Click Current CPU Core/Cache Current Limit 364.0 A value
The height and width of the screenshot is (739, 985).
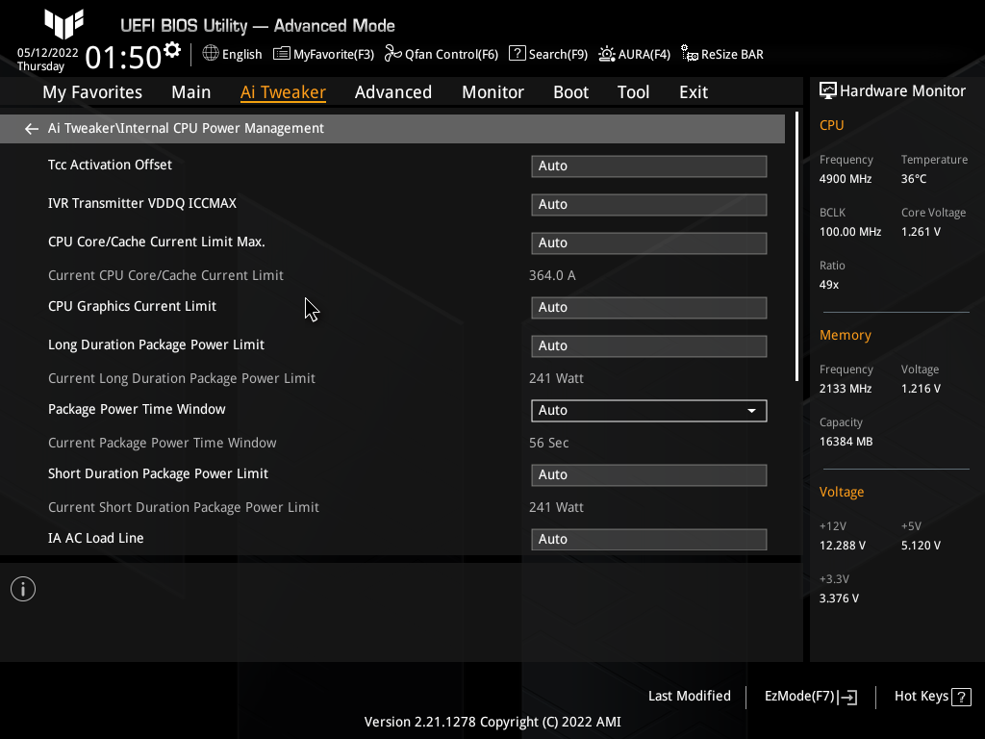pos(552,275)
